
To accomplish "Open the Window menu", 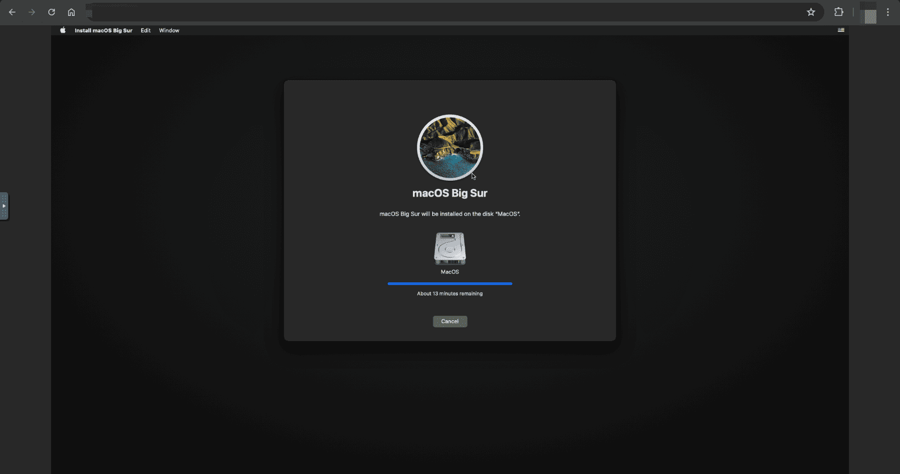I will (x=169, y=30).
